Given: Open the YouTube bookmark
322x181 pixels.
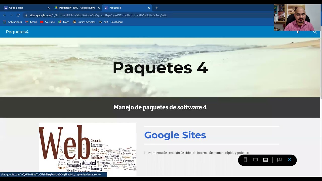Looking at the screenshot, I should [x=48, y=22].
